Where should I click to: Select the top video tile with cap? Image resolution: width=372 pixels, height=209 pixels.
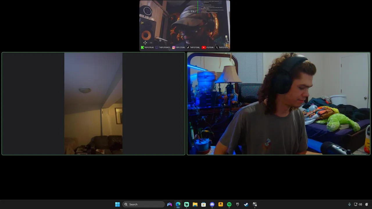pos(185,26)
